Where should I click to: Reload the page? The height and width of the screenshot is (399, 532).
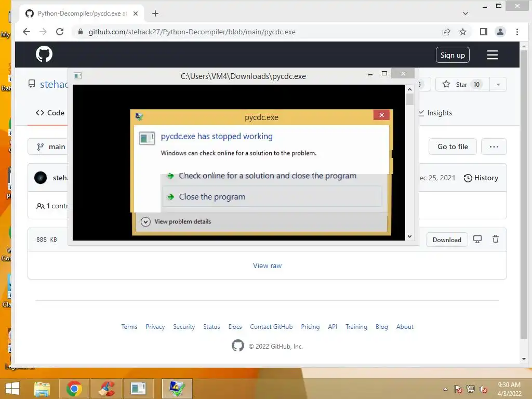[60, 32]
